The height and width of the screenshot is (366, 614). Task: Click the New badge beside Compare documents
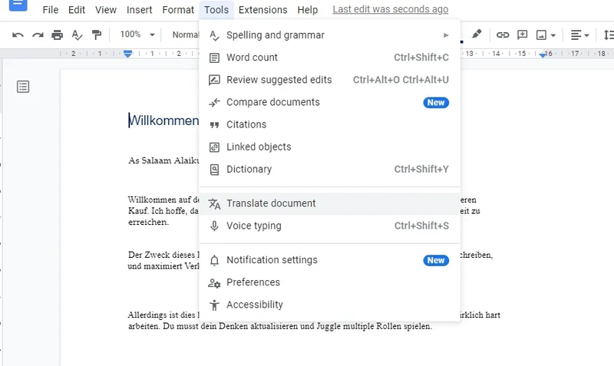[x=436, y=103]
